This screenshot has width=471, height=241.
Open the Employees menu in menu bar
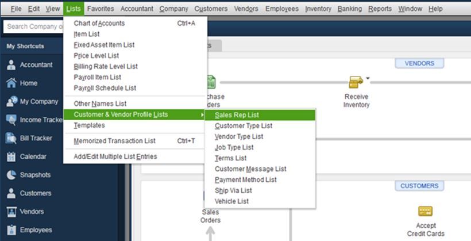coord(282,9)
